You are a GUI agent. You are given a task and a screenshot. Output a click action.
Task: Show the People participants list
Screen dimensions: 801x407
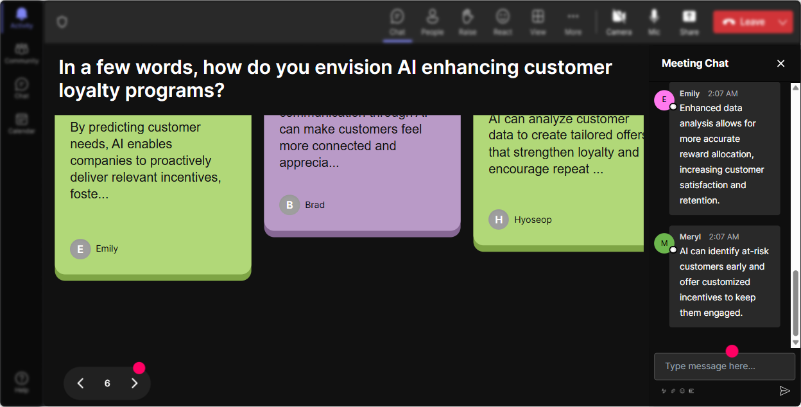pyautogui.click(x=432, y=22)
